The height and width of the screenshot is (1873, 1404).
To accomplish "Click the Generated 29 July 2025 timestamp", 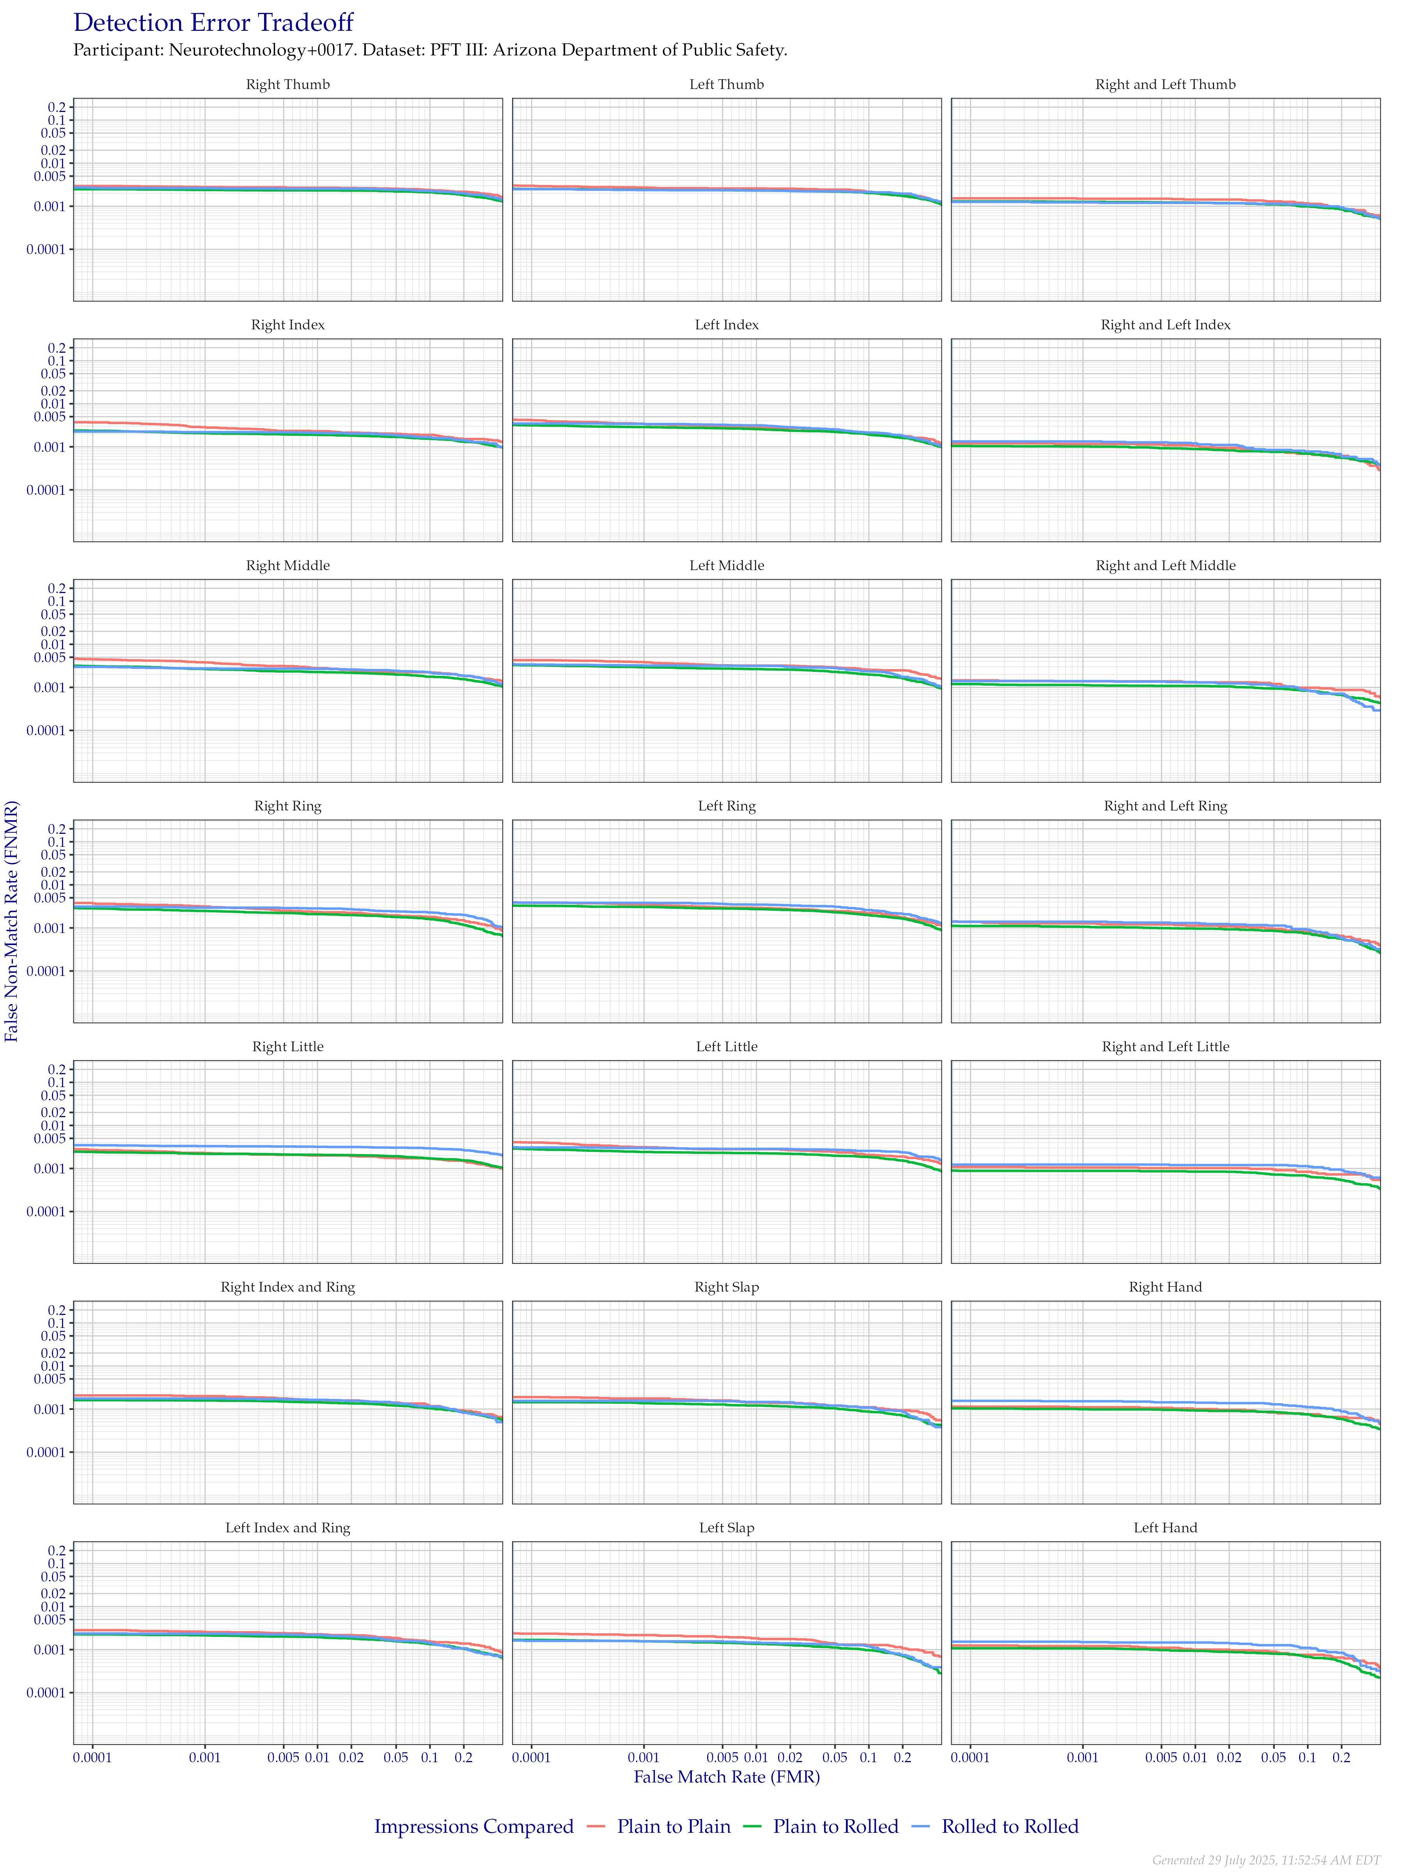I will pyautogui.click(x=1266, y=1859).
